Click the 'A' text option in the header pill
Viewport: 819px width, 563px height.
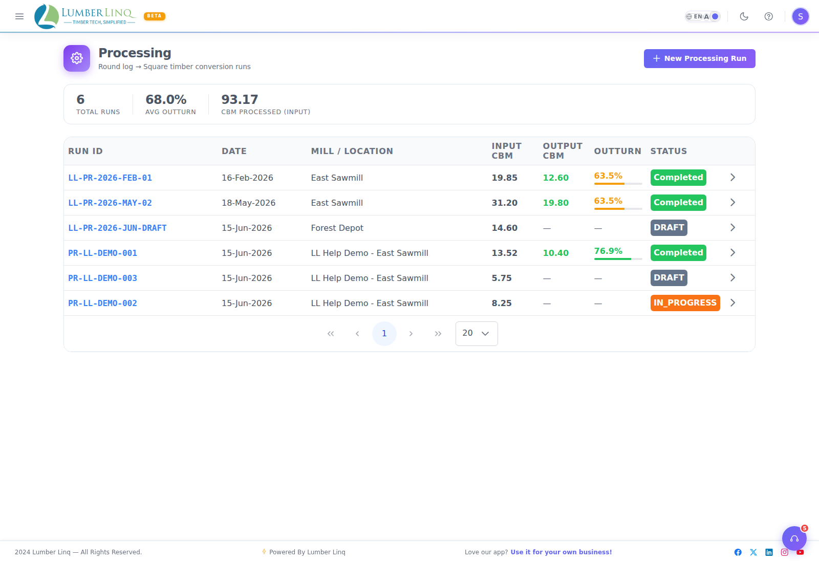[706, 16]
